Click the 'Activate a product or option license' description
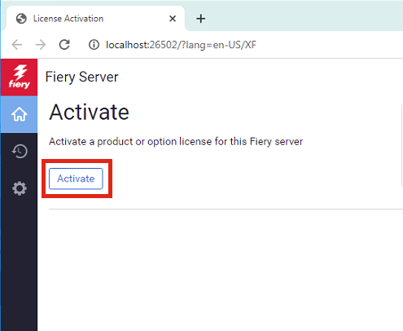The height and width of the screenshot is (331, 403). [176, 142]
